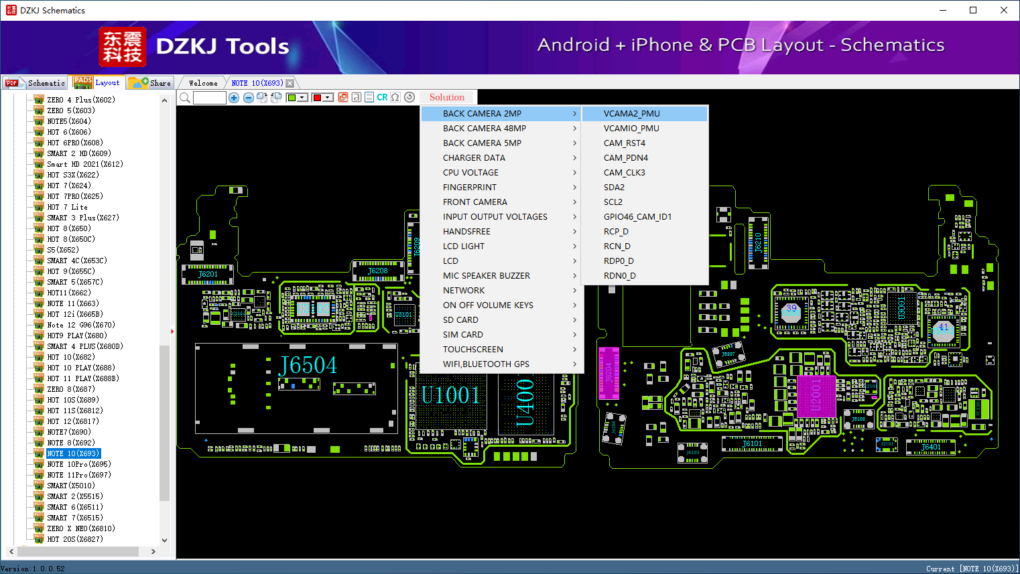Image resolution: width=1020 pixels, height=574 pixels.
Task: Click the cyan CR toolbar icon
Action: coord(382,97)
